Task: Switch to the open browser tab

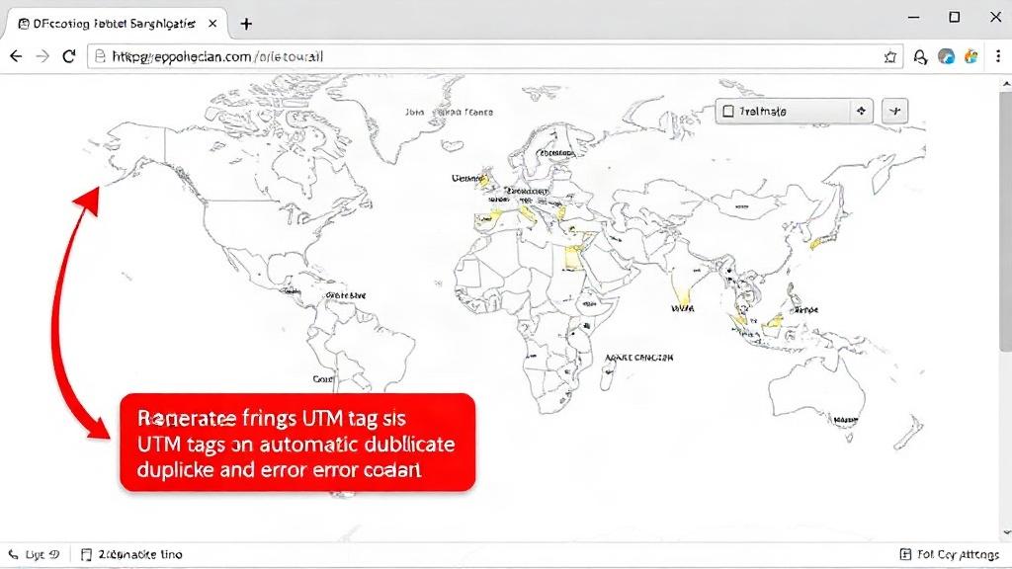Action: point(115,24)
